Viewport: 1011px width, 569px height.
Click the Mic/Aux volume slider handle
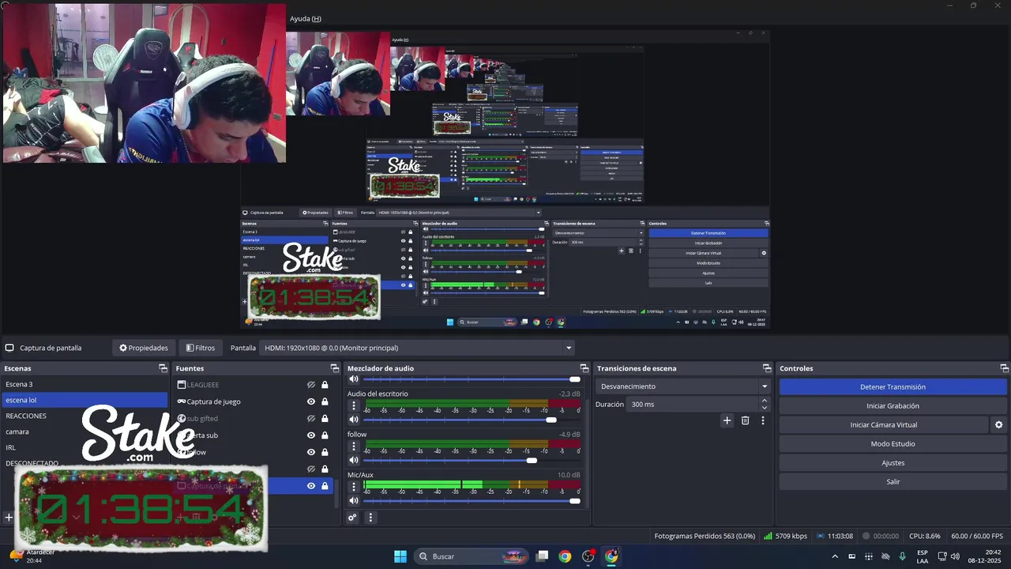click(574, 500)
